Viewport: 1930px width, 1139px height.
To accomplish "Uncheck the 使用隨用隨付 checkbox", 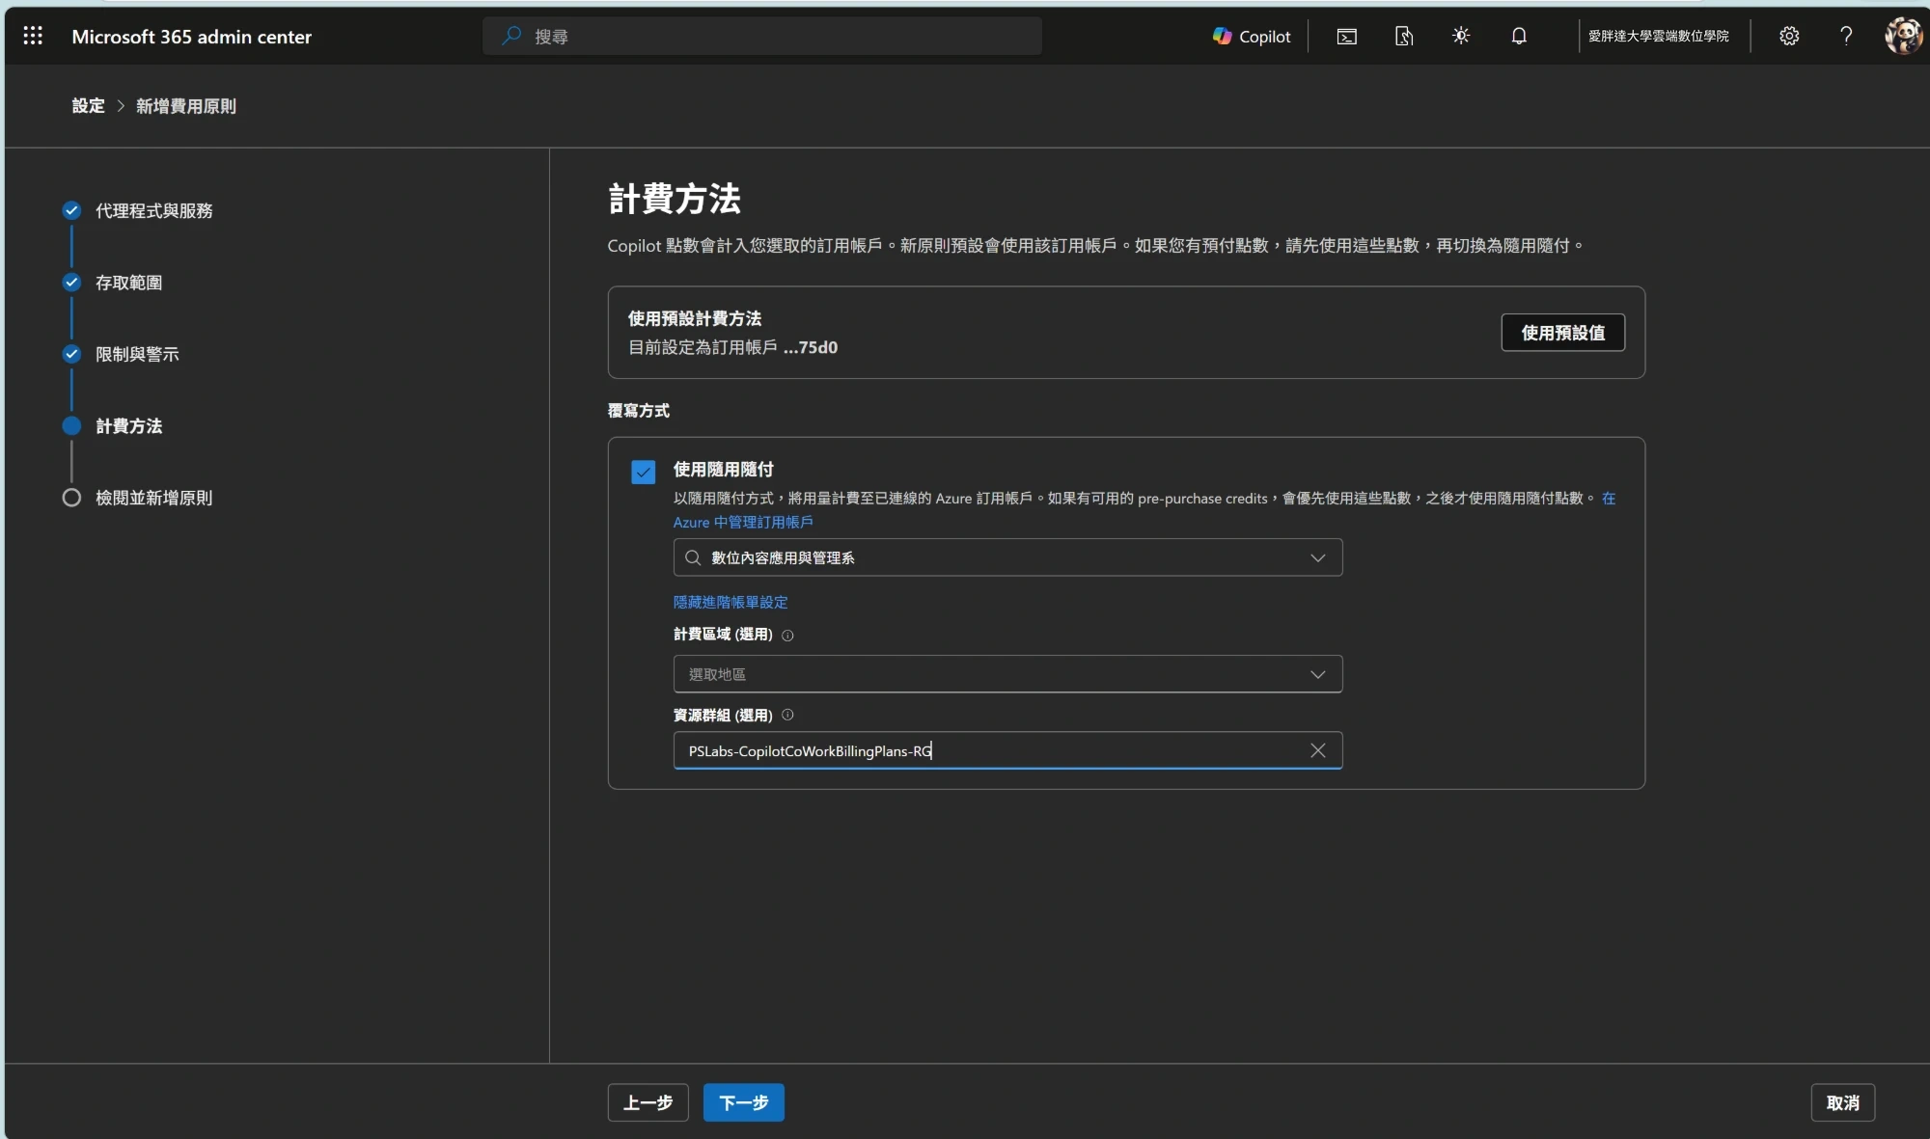I will pyautogui.click(x=643, y=472).
